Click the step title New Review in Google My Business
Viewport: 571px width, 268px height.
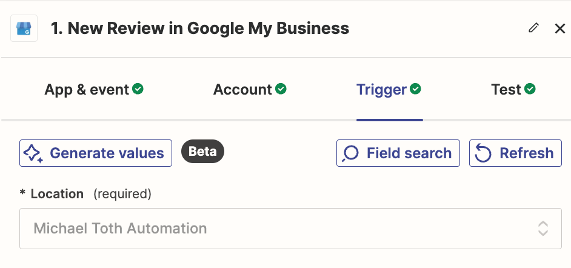[x=200, y=28]
